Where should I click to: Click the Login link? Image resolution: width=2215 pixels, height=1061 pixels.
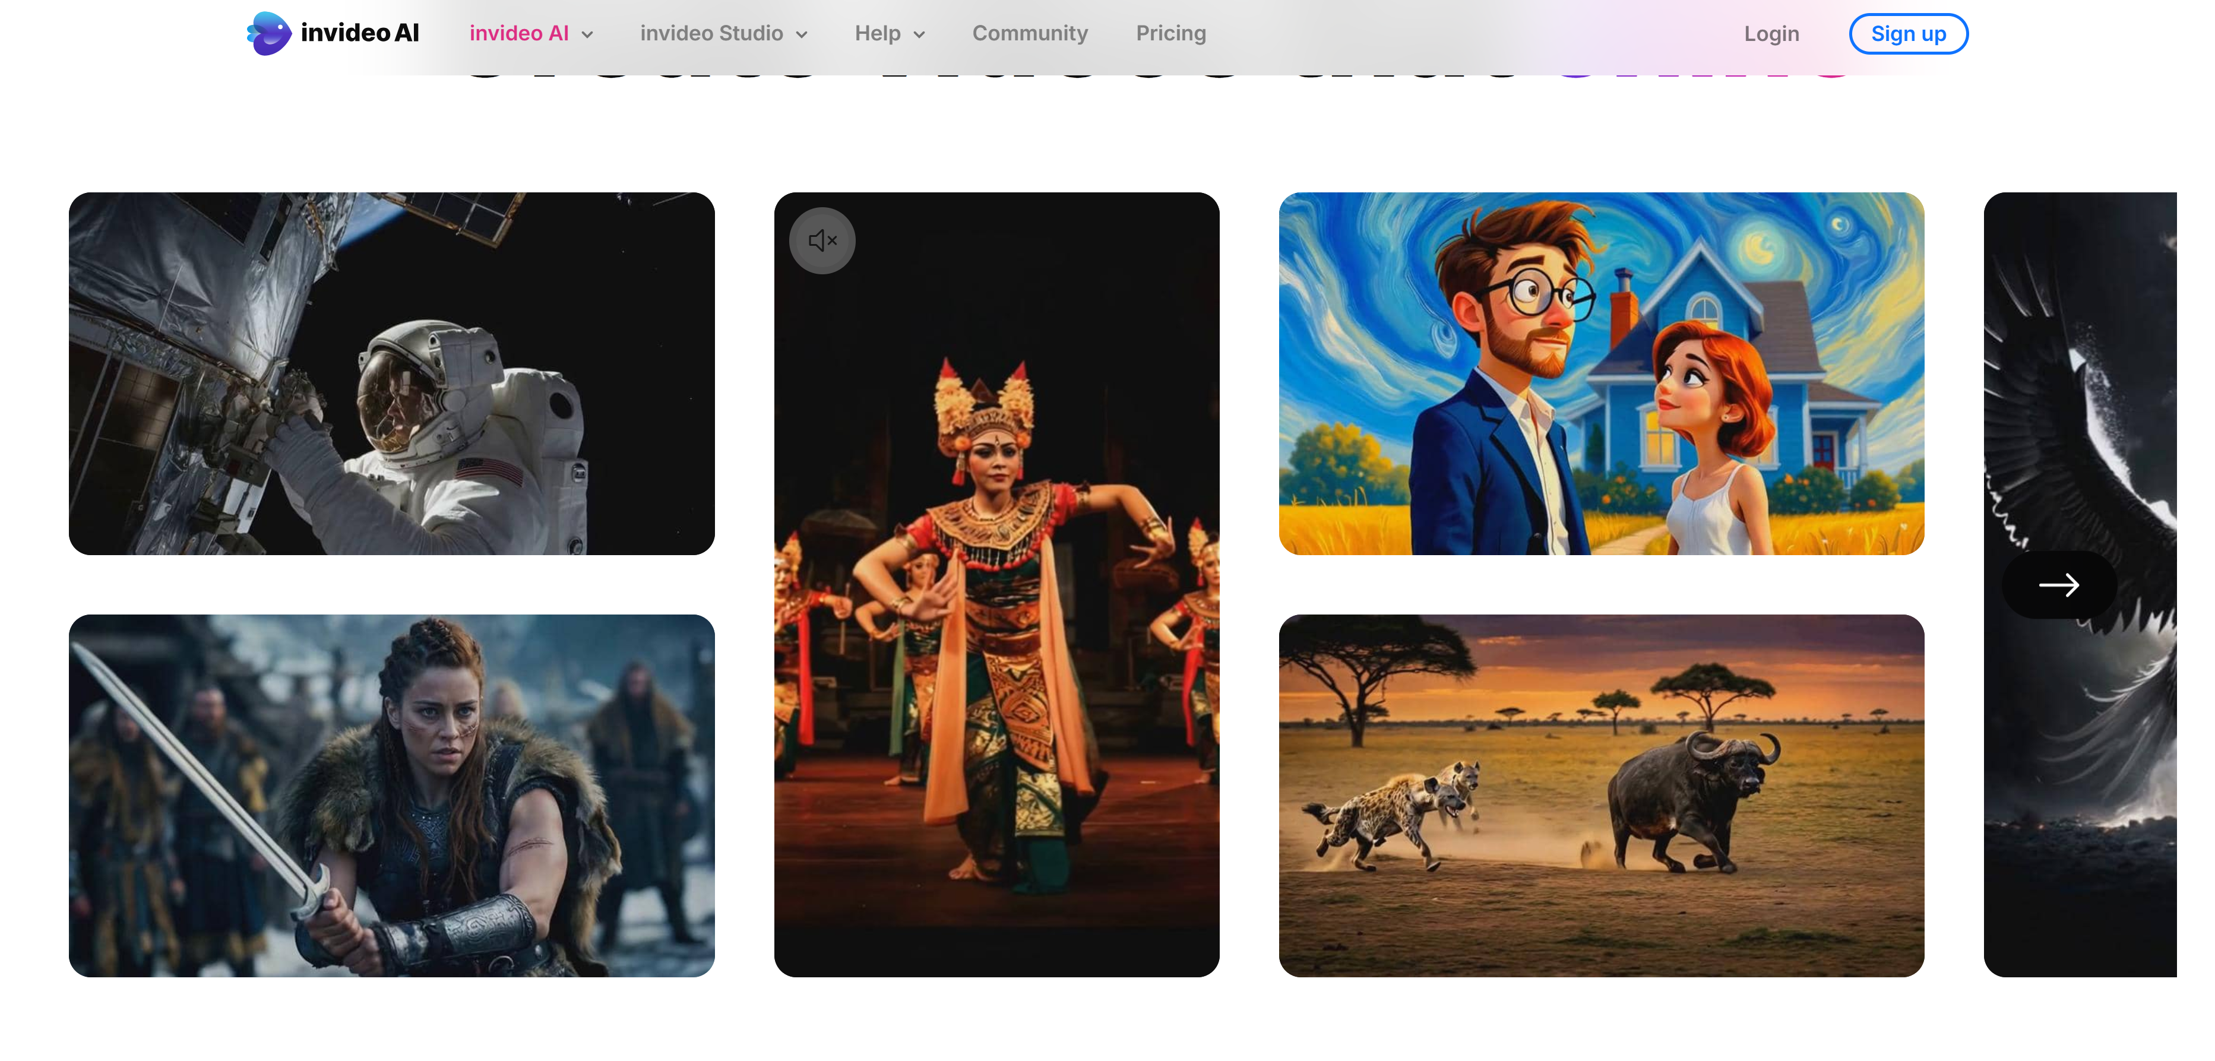(x=1770, y=34)
